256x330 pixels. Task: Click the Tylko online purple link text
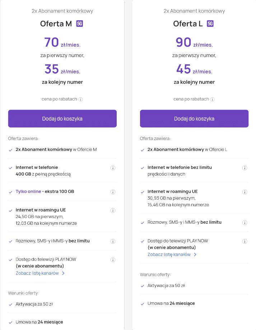click(28, 191)
